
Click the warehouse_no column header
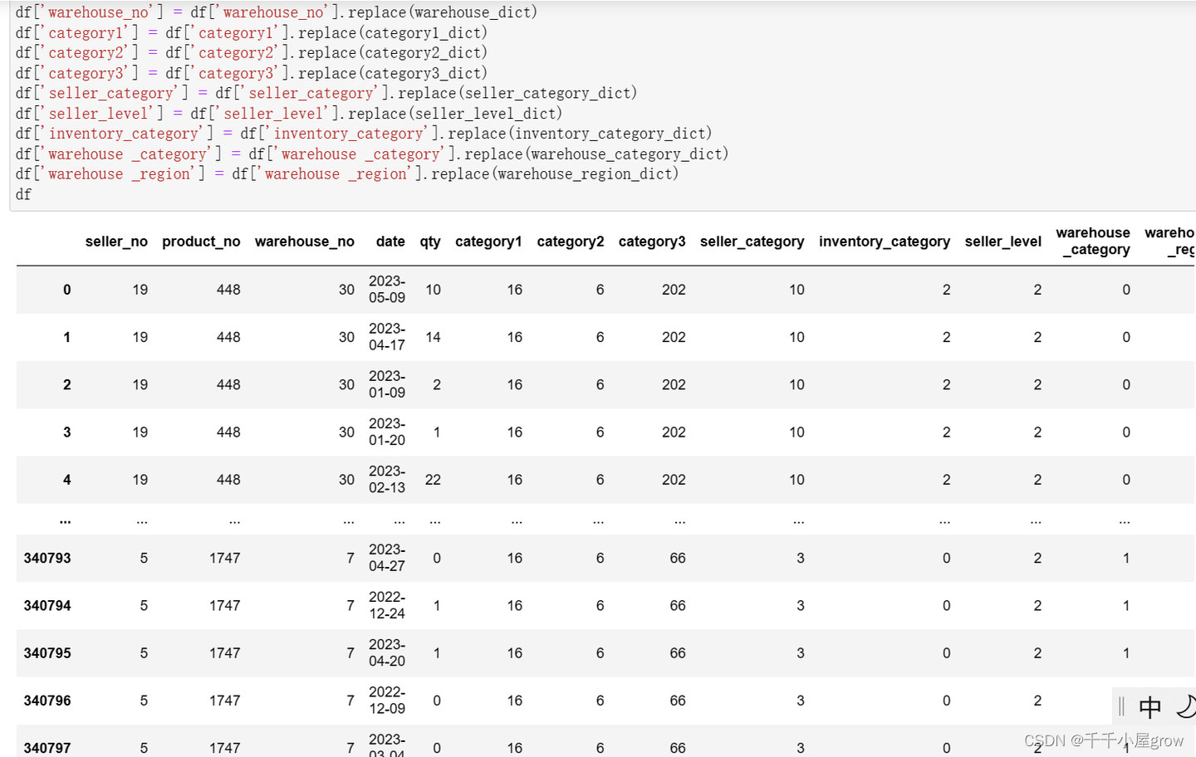pos(305,242)
